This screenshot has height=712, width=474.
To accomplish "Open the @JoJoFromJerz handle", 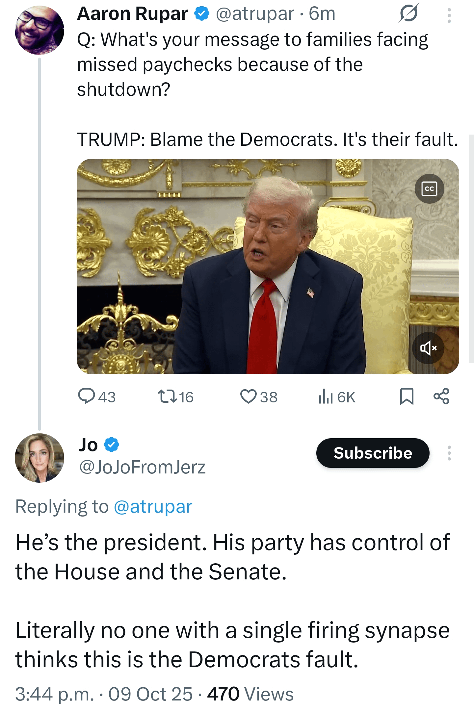I will 142,467.
